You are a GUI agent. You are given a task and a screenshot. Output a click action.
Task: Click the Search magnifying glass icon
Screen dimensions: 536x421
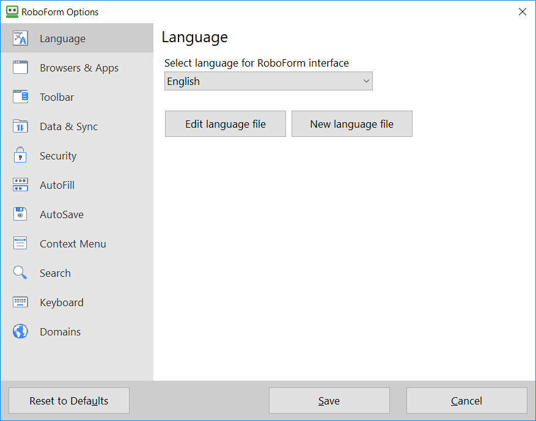click(x=20, y=273)
